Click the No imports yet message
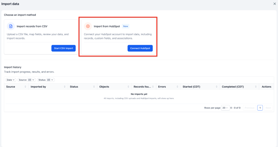Viewport: 278px width, 147px height. tap(139, 94)
